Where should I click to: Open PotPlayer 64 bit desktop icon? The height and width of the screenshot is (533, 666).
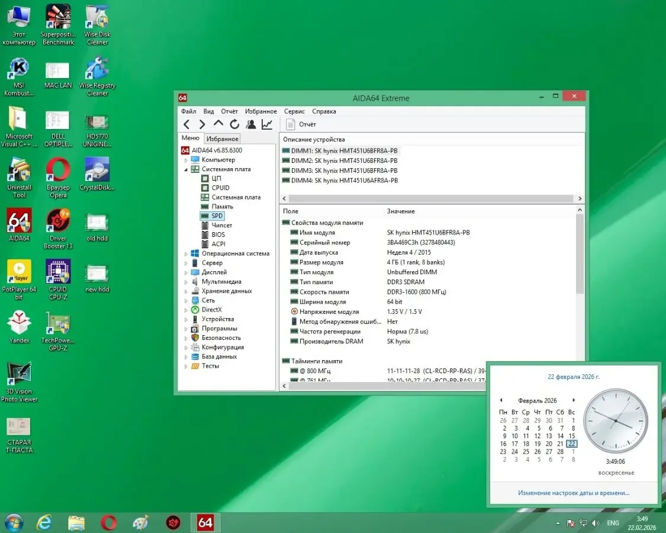coord(19,280)
